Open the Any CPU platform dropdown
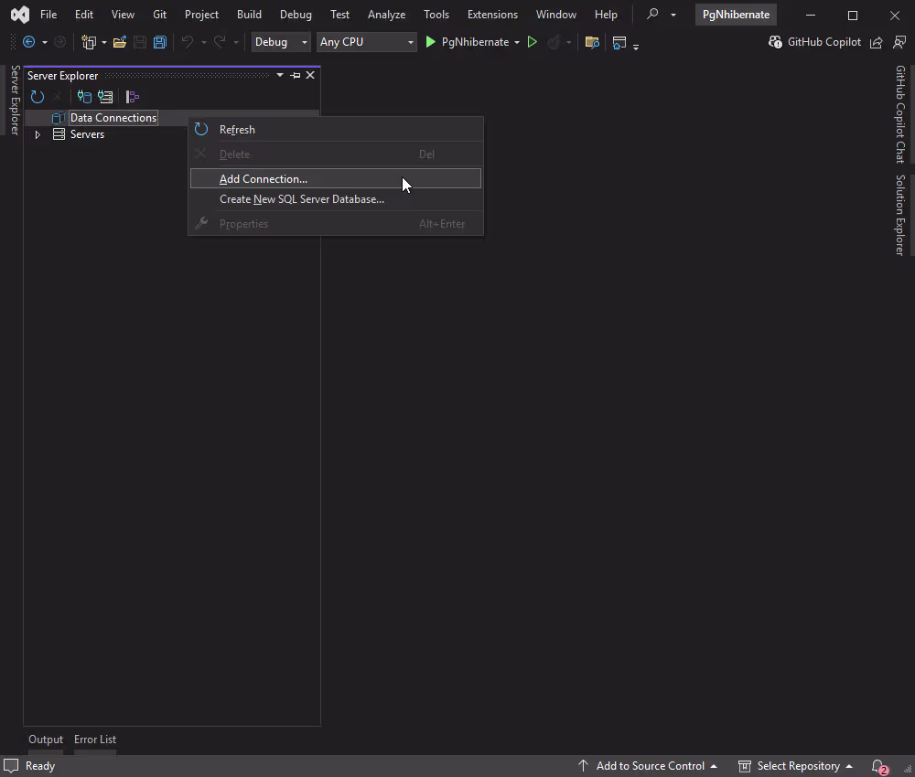The height and width of the screenshot is (777, 915). [366, 42]
